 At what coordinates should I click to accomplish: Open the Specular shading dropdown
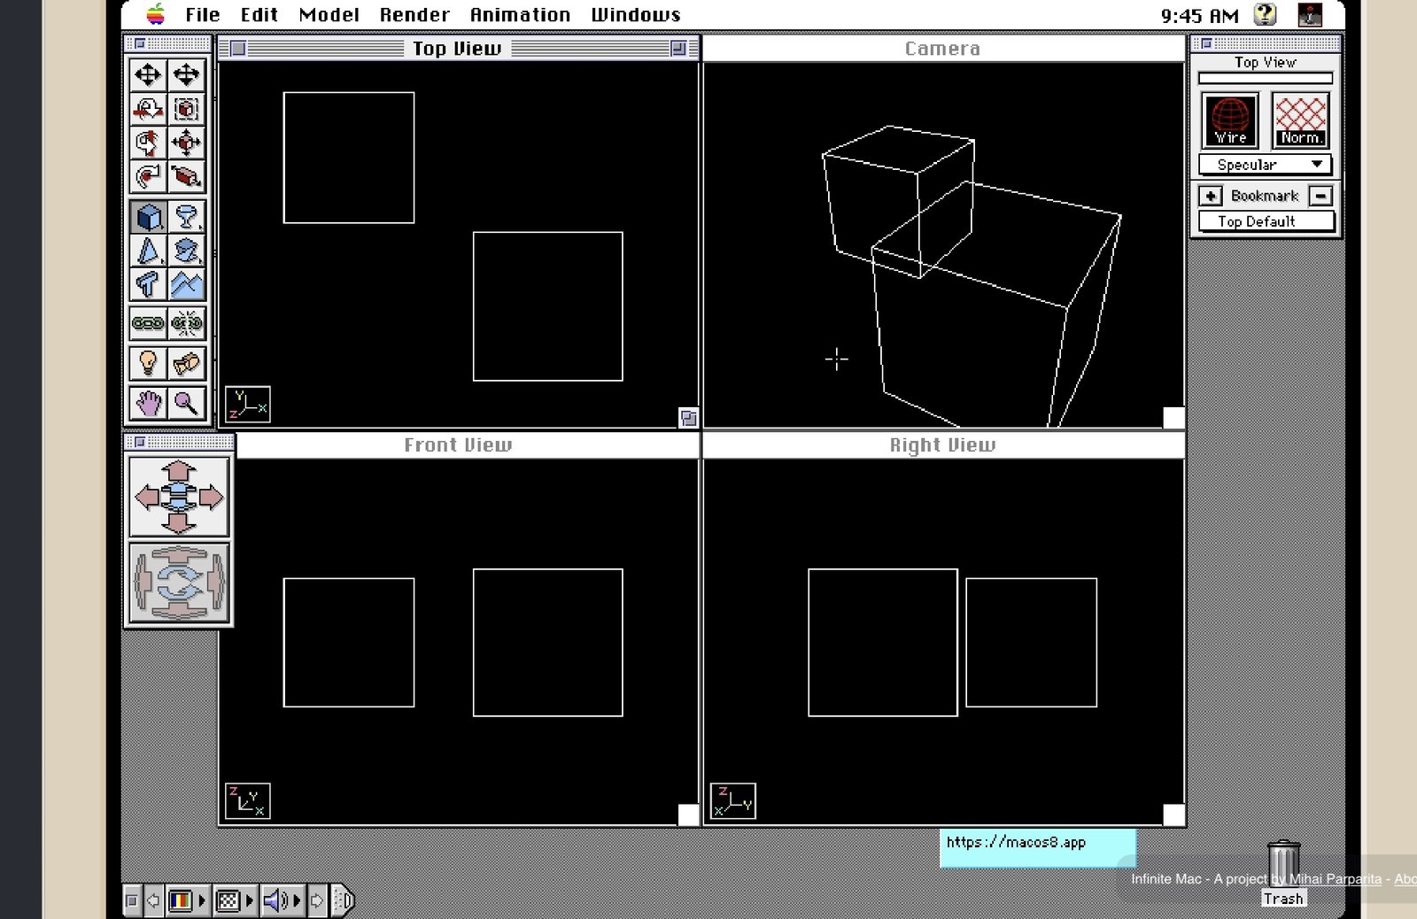(1265, 165)
